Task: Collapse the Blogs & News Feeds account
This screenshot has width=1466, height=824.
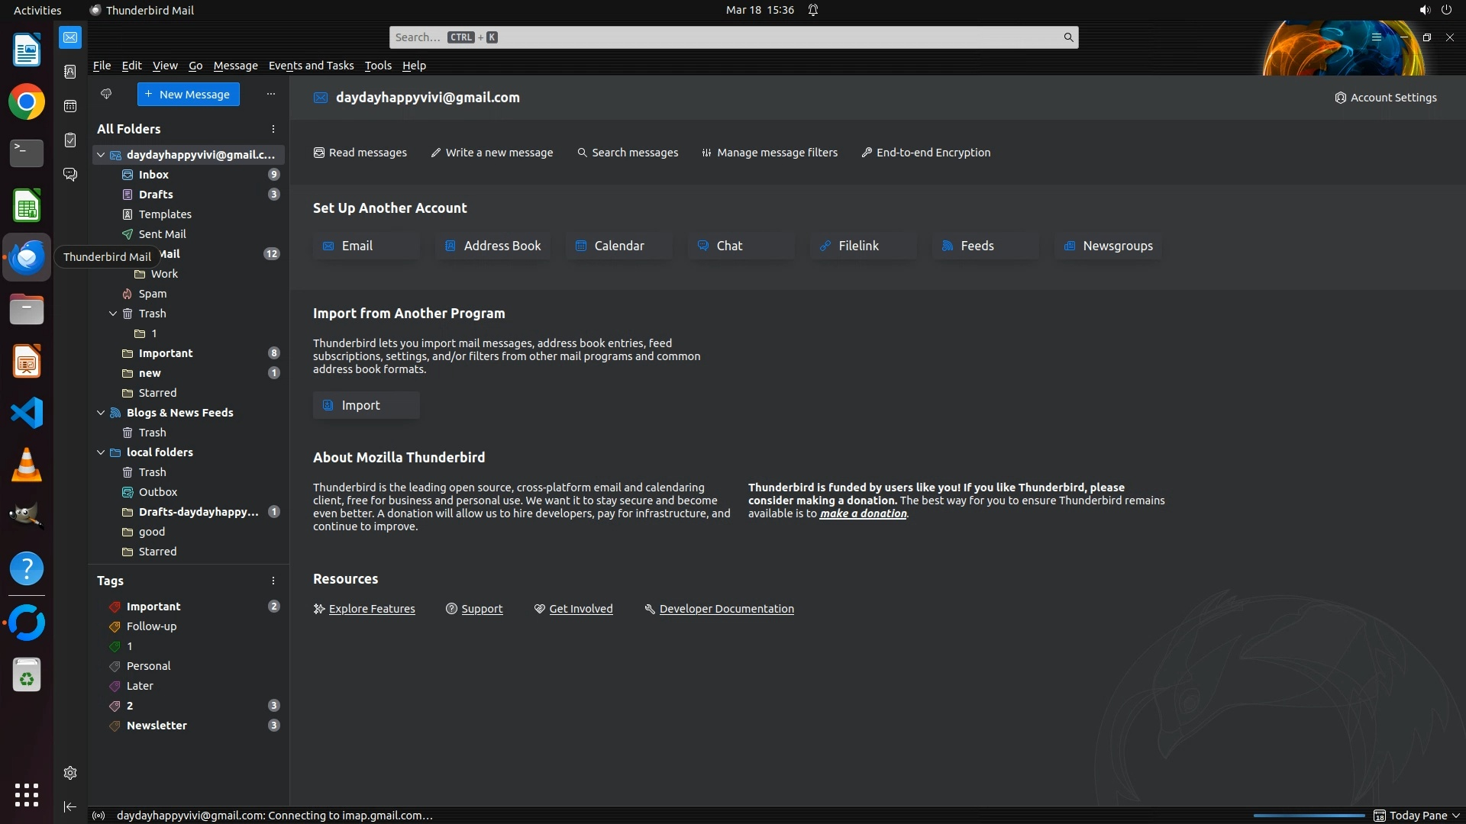Action: 101,413
